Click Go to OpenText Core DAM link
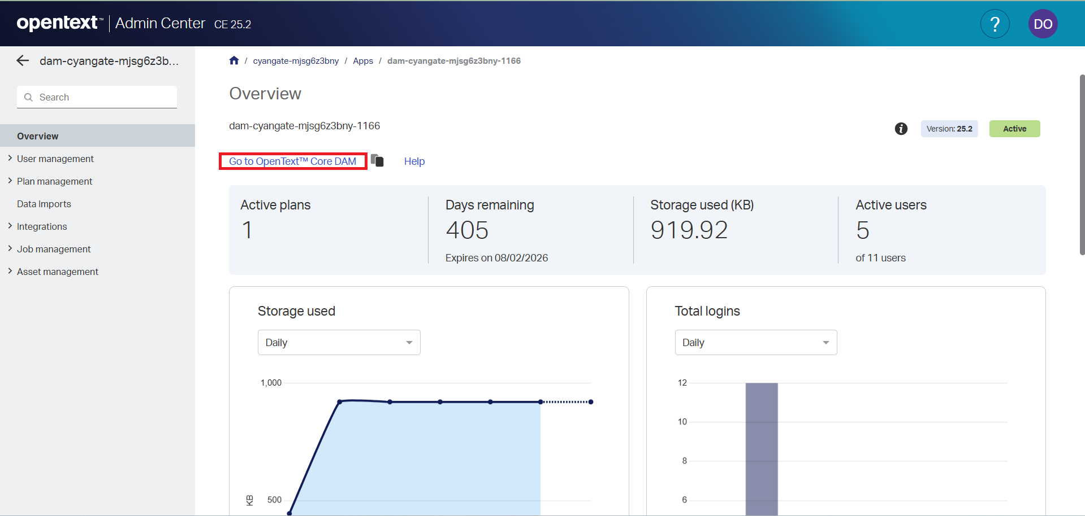 click(292, 161)
